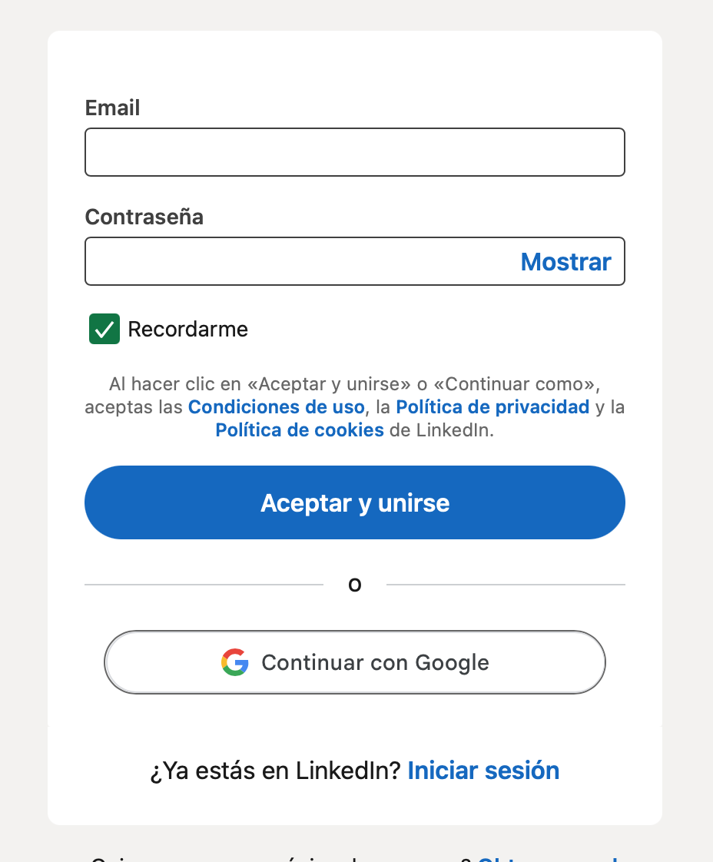Open the Política de privacidad link

click(x=492, y=406)
